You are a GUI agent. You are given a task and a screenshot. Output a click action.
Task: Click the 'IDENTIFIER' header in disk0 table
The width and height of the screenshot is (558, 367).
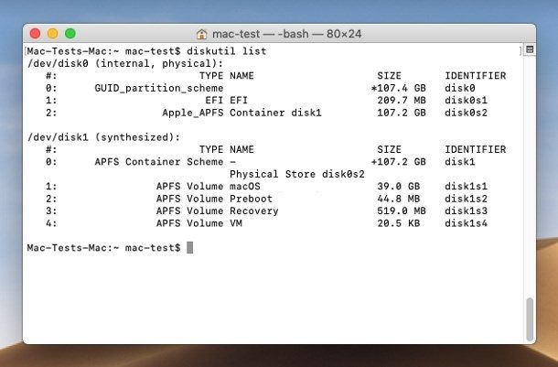[x=476, y=76]
